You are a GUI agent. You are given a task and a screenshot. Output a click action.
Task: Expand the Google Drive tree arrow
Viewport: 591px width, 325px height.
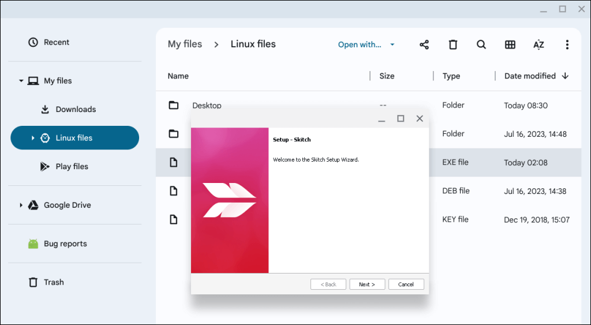click(21, 205)
